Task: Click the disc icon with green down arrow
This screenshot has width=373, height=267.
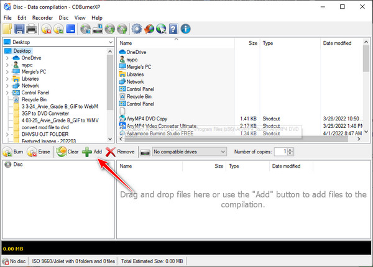Action: 110,29
